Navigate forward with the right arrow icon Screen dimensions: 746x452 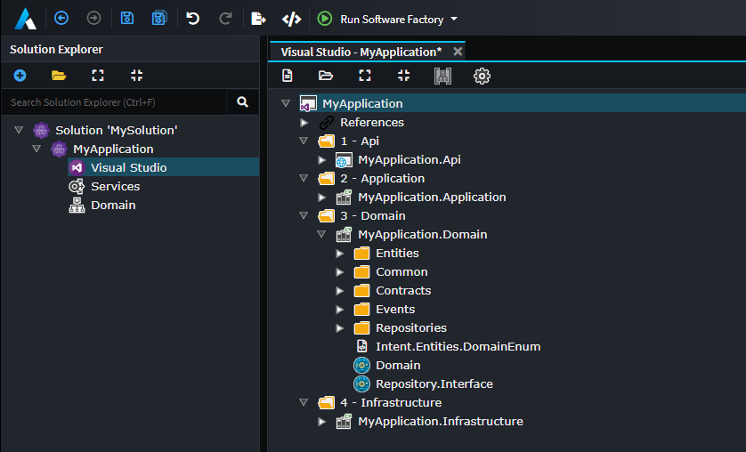(93, 18)
